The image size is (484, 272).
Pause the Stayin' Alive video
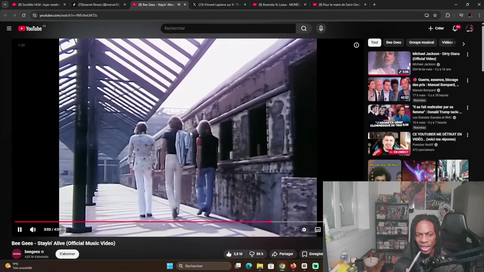click(x=20, y=229)
